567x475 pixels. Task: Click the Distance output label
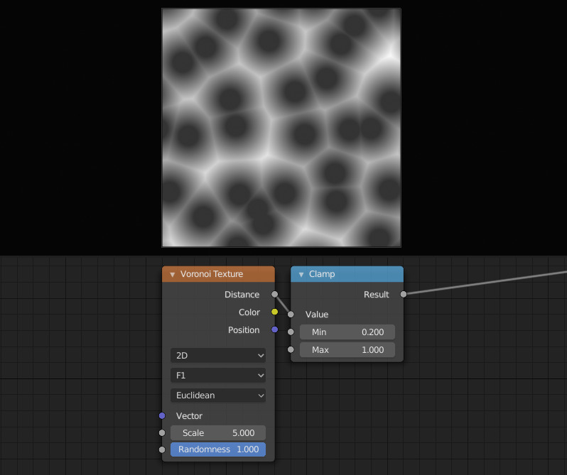242,295
